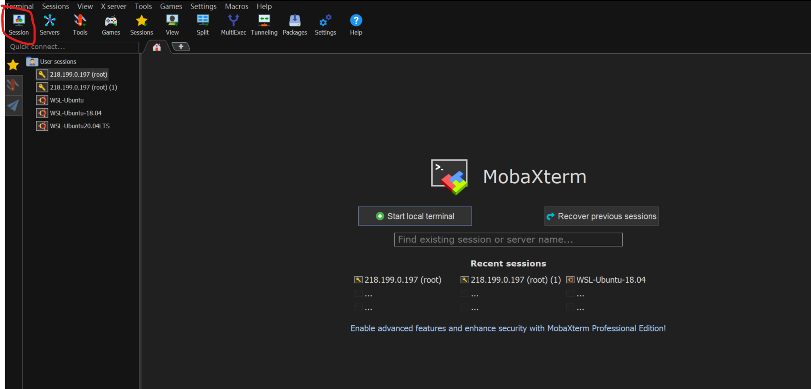Open the paper plane Macros sidebar tab

(x=13, y=105)
